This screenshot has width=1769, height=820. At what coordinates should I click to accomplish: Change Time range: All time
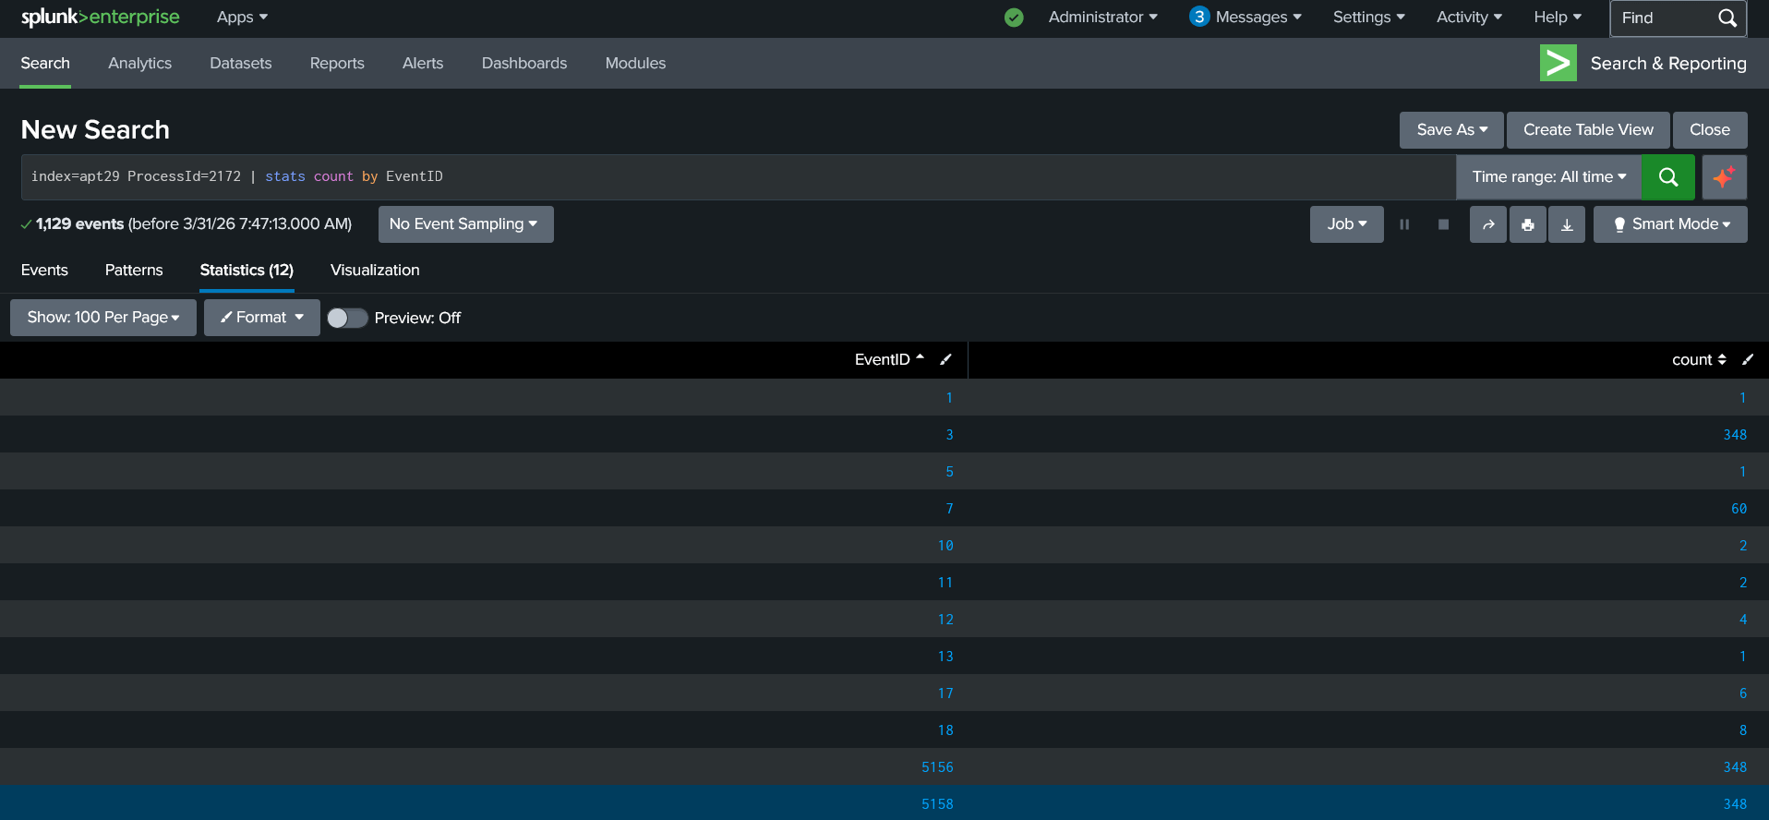tap(1548, 177)
